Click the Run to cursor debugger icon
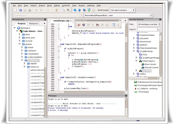 point(84,25)
